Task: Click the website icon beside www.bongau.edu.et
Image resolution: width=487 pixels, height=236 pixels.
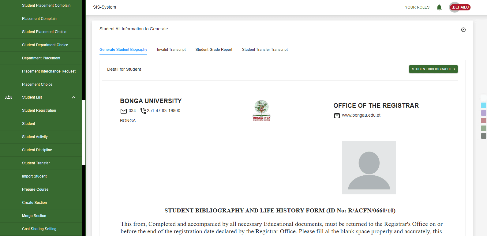Action: pos(337,116)
